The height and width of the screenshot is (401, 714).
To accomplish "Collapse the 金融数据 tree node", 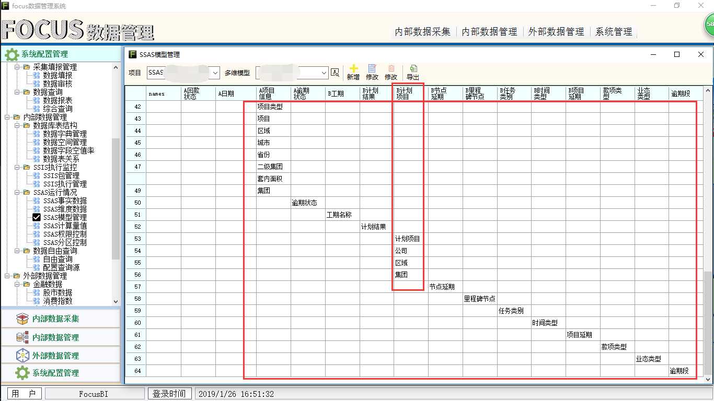I will (16, 284).
